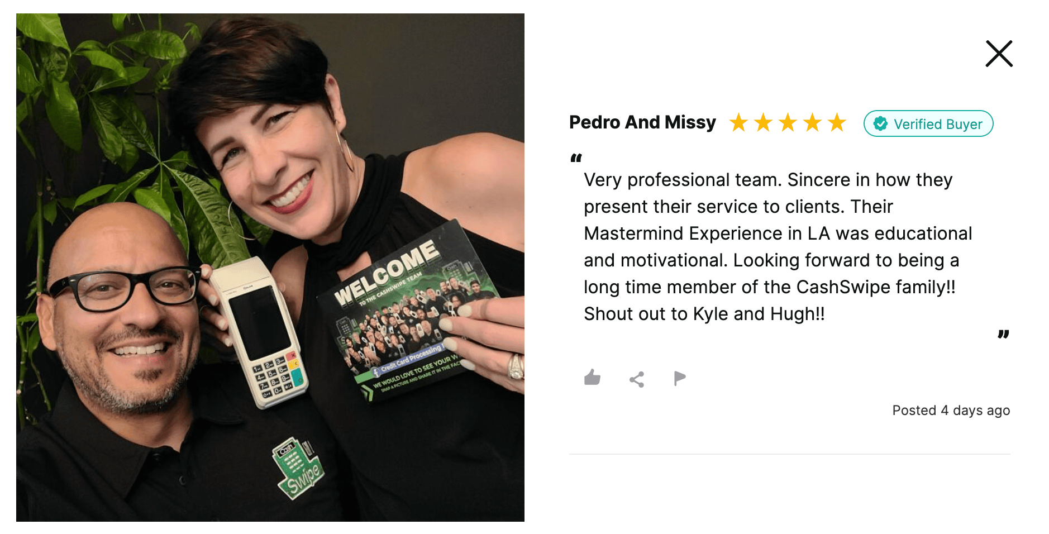Click the review text about the Mastermind Experience

(778, 246)
